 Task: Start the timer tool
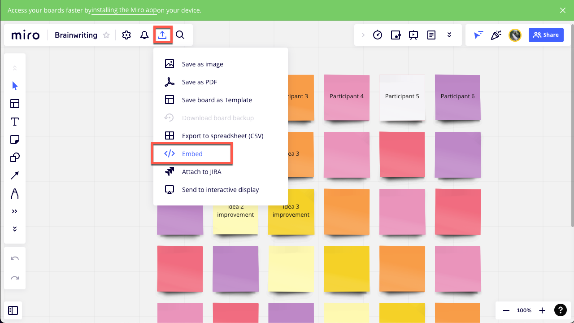pos(378,35)
